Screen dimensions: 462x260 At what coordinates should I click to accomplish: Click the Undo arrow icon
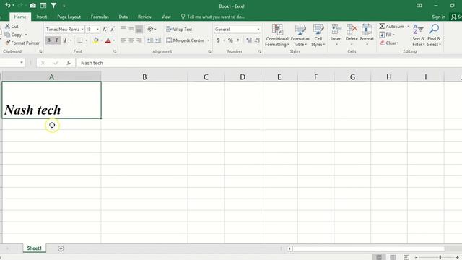pyautogui.click(x=8, y=6)
